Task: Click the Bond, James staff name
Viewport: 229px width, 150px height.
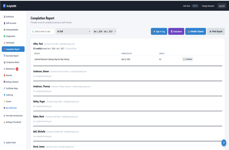Action: (39, 147)
